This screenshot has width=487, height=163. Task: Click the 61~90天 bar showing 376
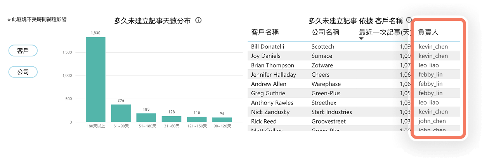pos(121,113)
